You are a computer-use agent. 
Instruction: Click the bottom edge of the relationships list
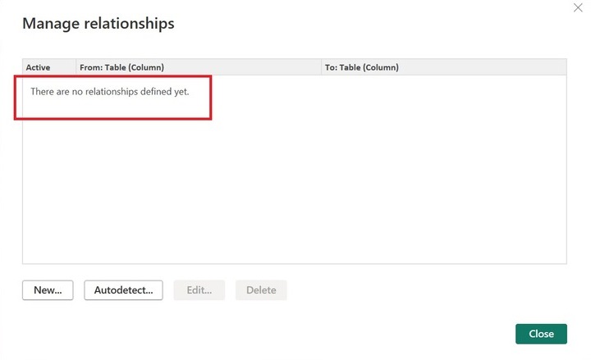pos(294,263)
